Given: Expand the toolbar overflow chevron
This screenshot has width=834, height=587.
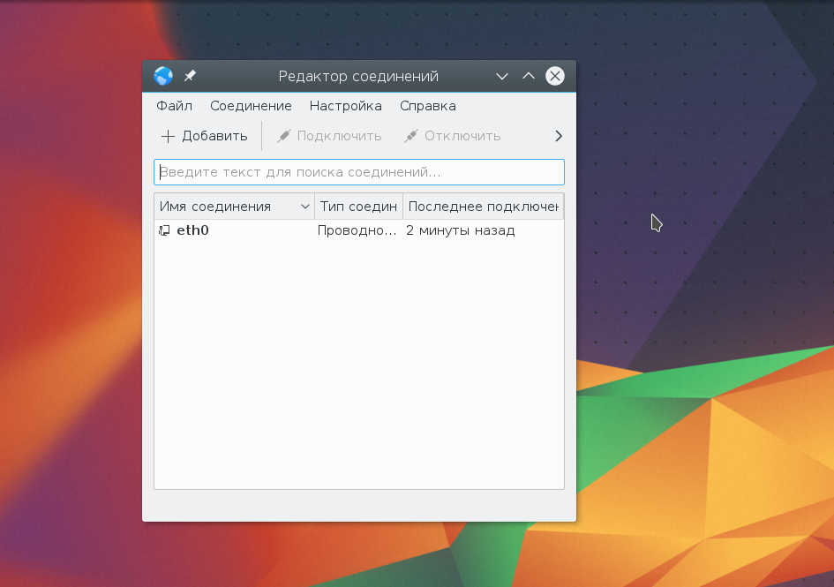Looking at the screenshot, I should [x=558, y=136].
